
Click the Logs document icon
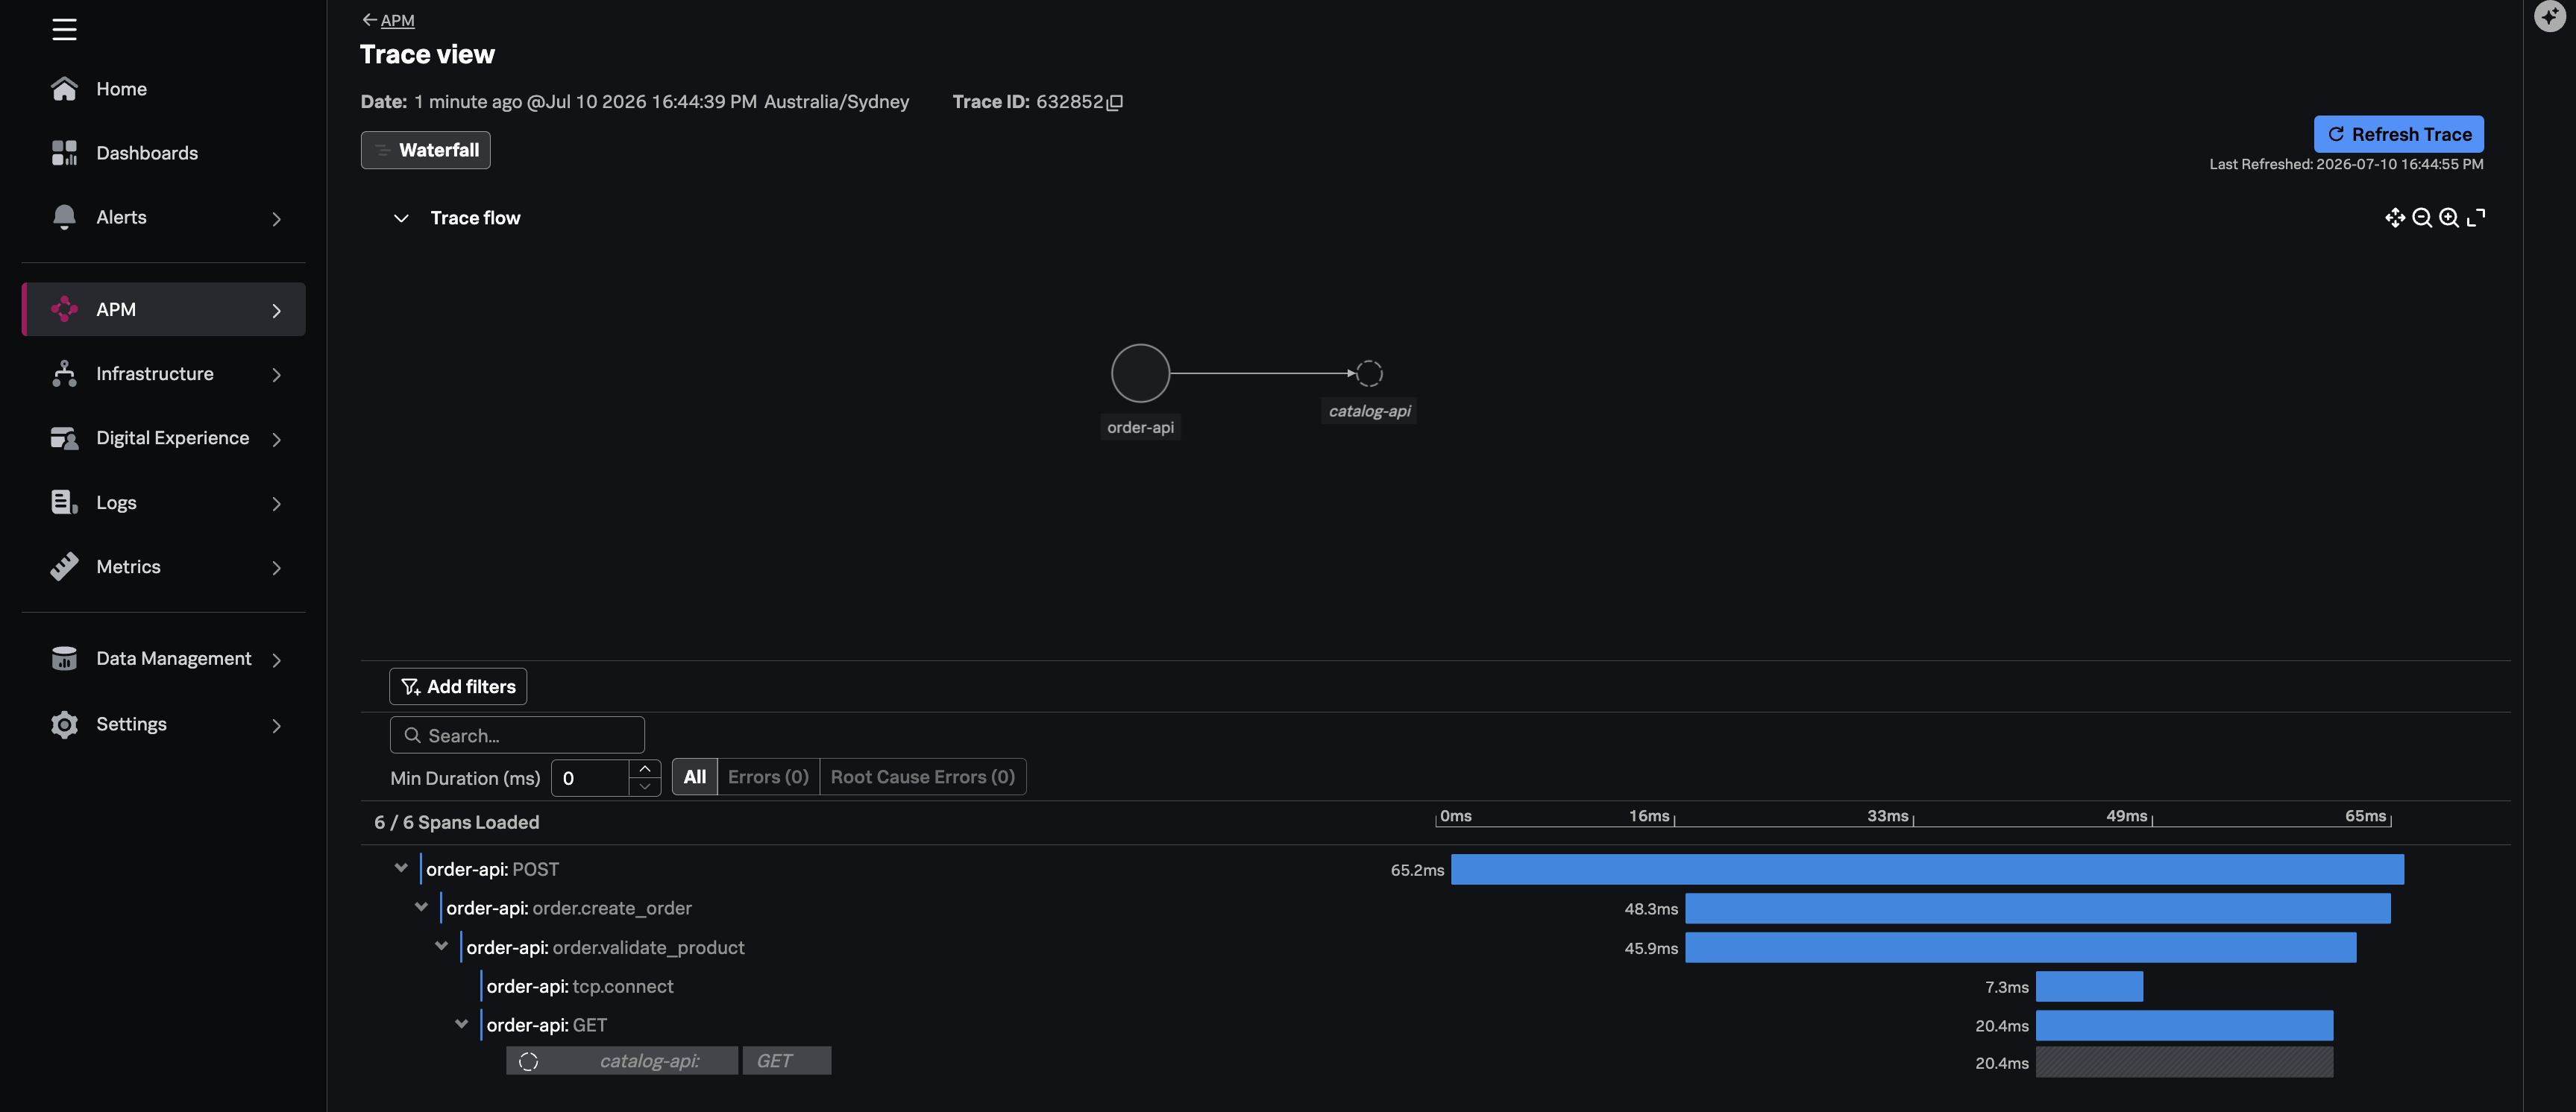pyautogui.click(x=64, y=502)
